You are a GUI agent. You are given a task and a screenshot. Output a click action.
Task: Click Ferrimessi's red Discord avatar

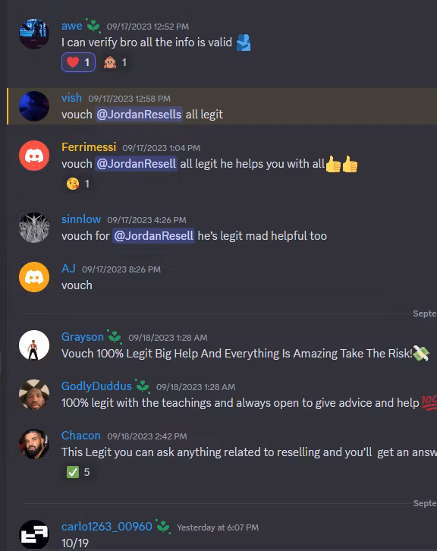pos(34,156)
